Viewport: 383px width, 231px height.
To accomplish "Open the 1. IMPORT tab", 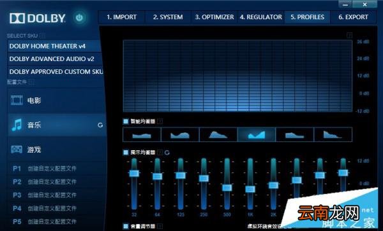I will tap(122, 17).
